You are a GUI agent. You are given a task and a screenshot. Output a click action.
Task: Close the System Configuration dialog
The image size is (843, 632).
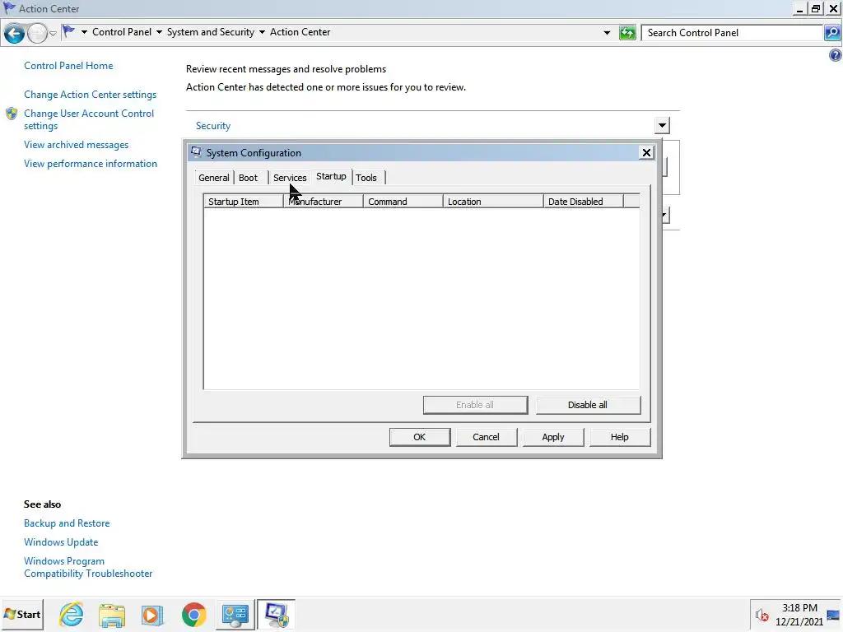646,152
